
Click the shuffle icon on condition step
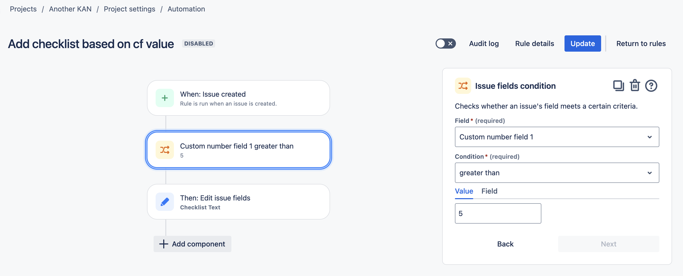point(165,150)
